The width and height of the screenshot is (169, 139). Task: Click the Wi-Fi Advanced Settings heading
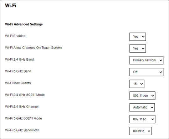pyautogui.click(x=24, y=24)
